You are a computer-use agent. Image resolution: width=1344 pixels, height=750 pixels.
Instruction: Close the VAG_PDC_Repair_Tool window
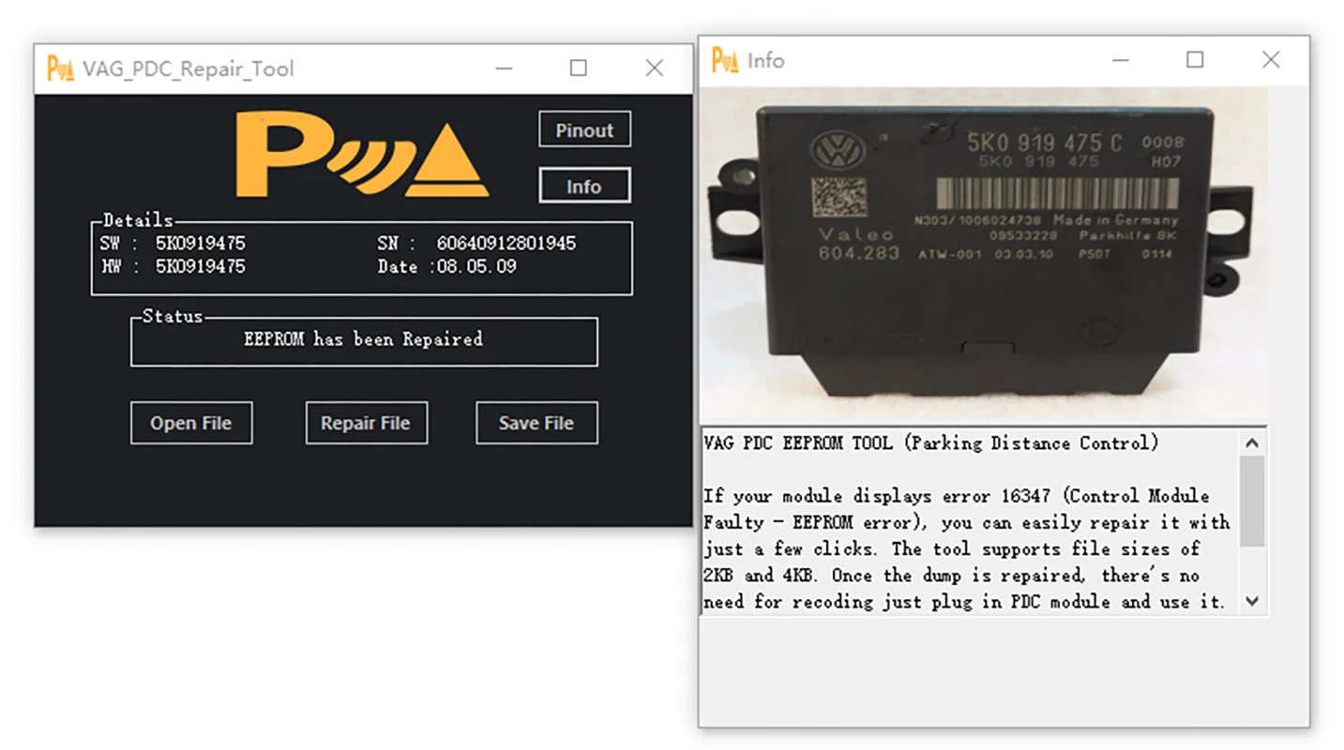655,68
